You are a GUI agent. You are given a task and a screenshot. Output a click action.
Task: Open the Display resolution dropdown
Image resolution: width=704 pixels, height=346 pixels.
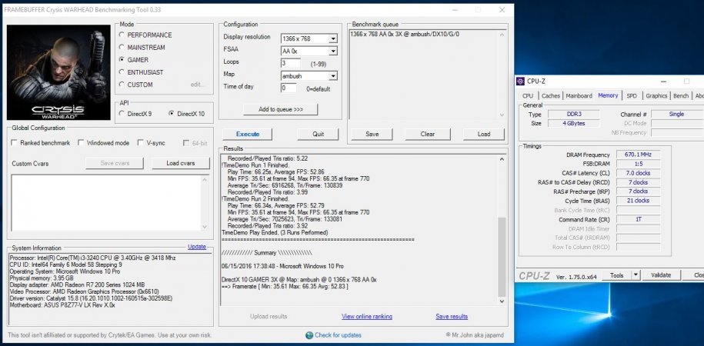[x=332, y=39]
